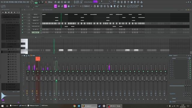Screen dimensions: 192x108
Task: Click the channel rack view icon with checkmark
Action: [x=62, y=6]
